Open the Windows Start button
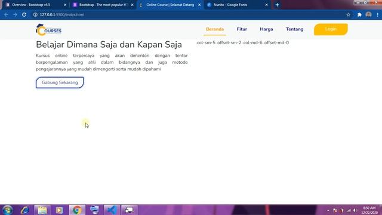Image resolution: width=382 pixels, height=215 pixels. point(8,210)
